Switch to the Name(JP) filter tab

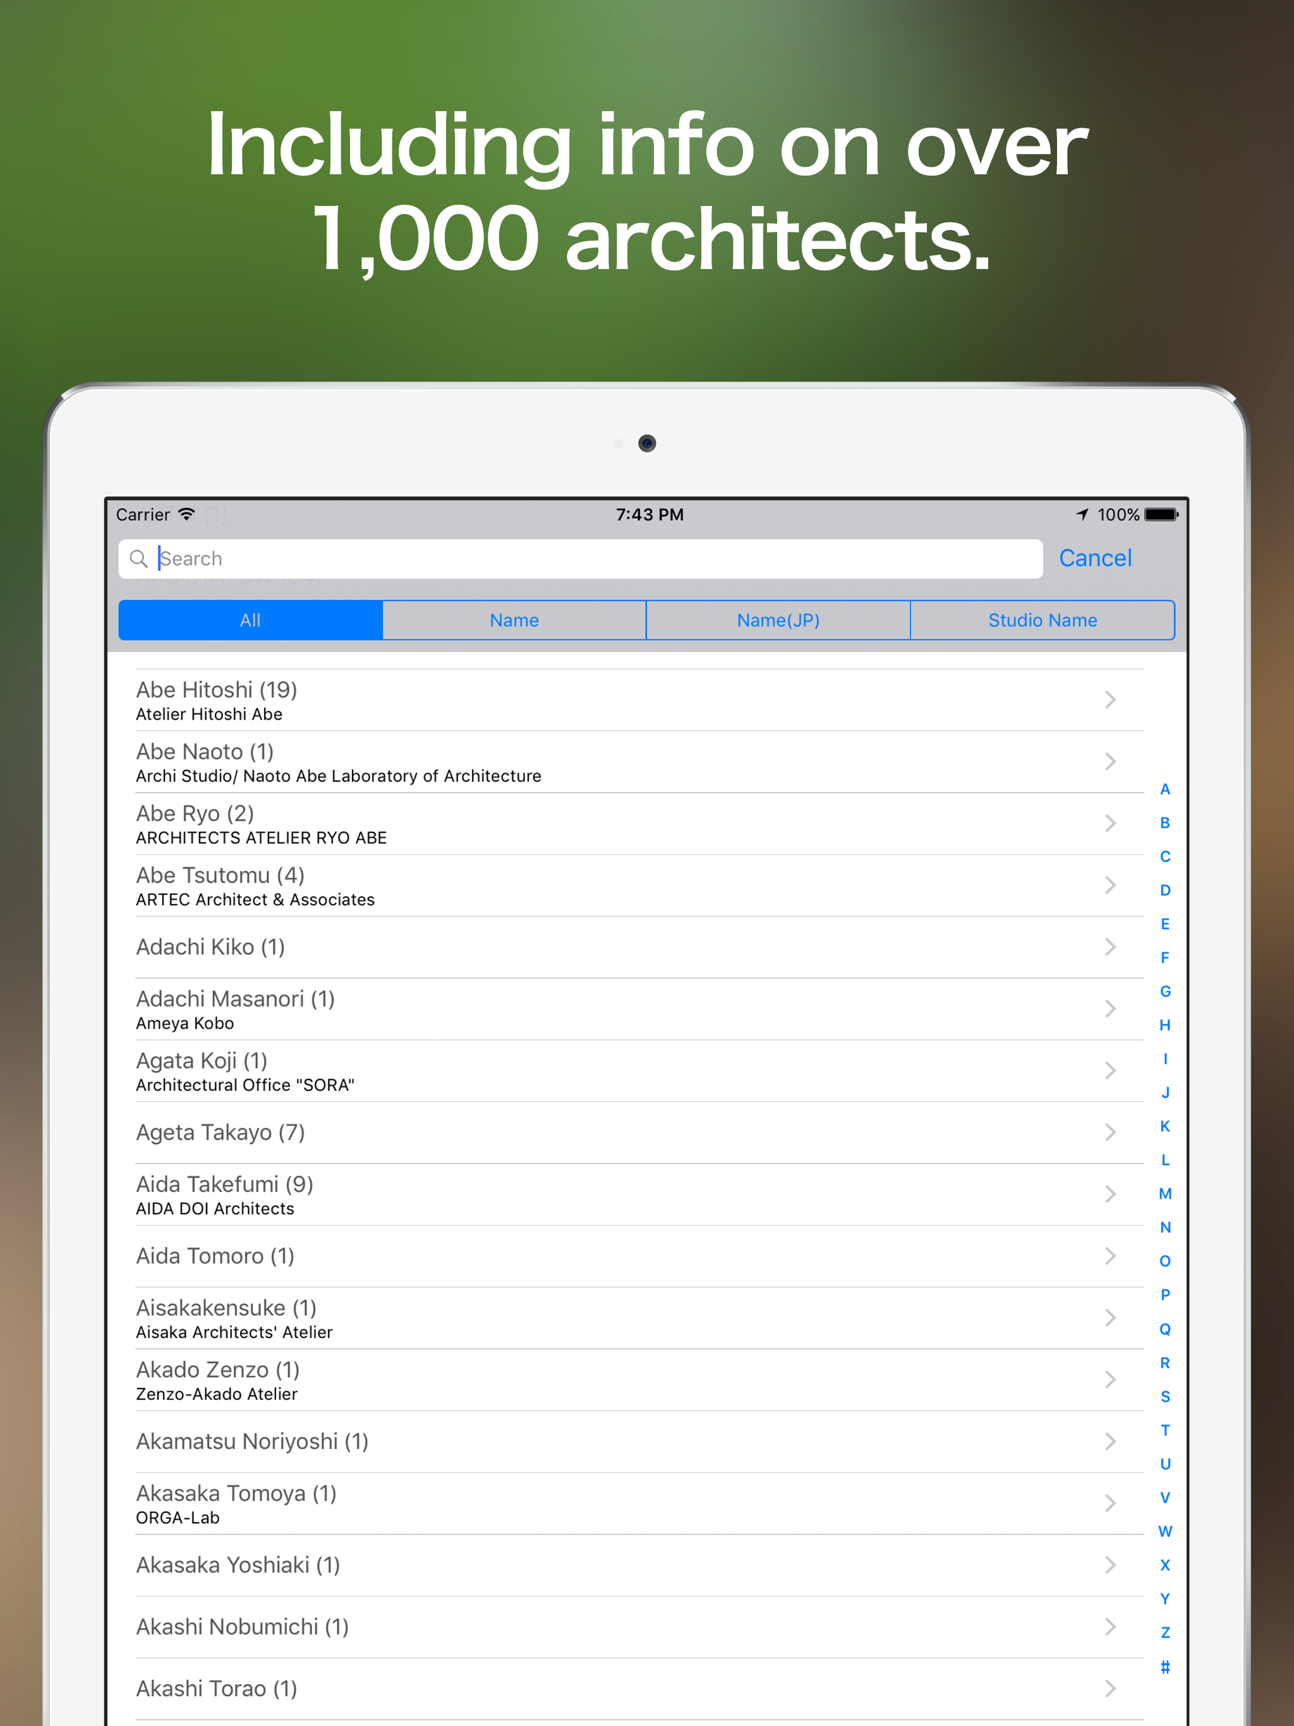coord(778,620)
